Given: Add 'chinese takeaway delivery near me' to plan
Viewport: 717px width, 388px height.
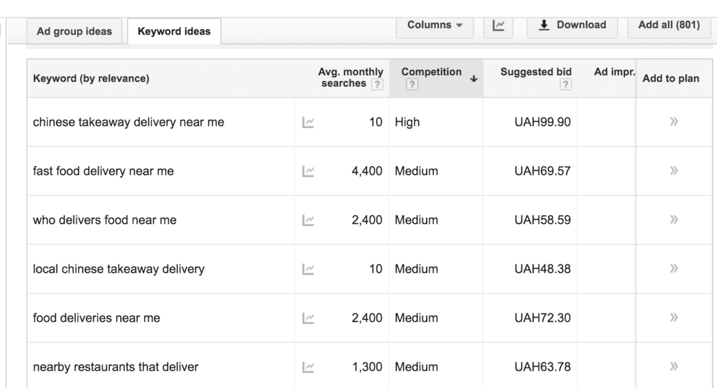Looking at the screenshot, I should pyautogui.click(x=674, y=122).
